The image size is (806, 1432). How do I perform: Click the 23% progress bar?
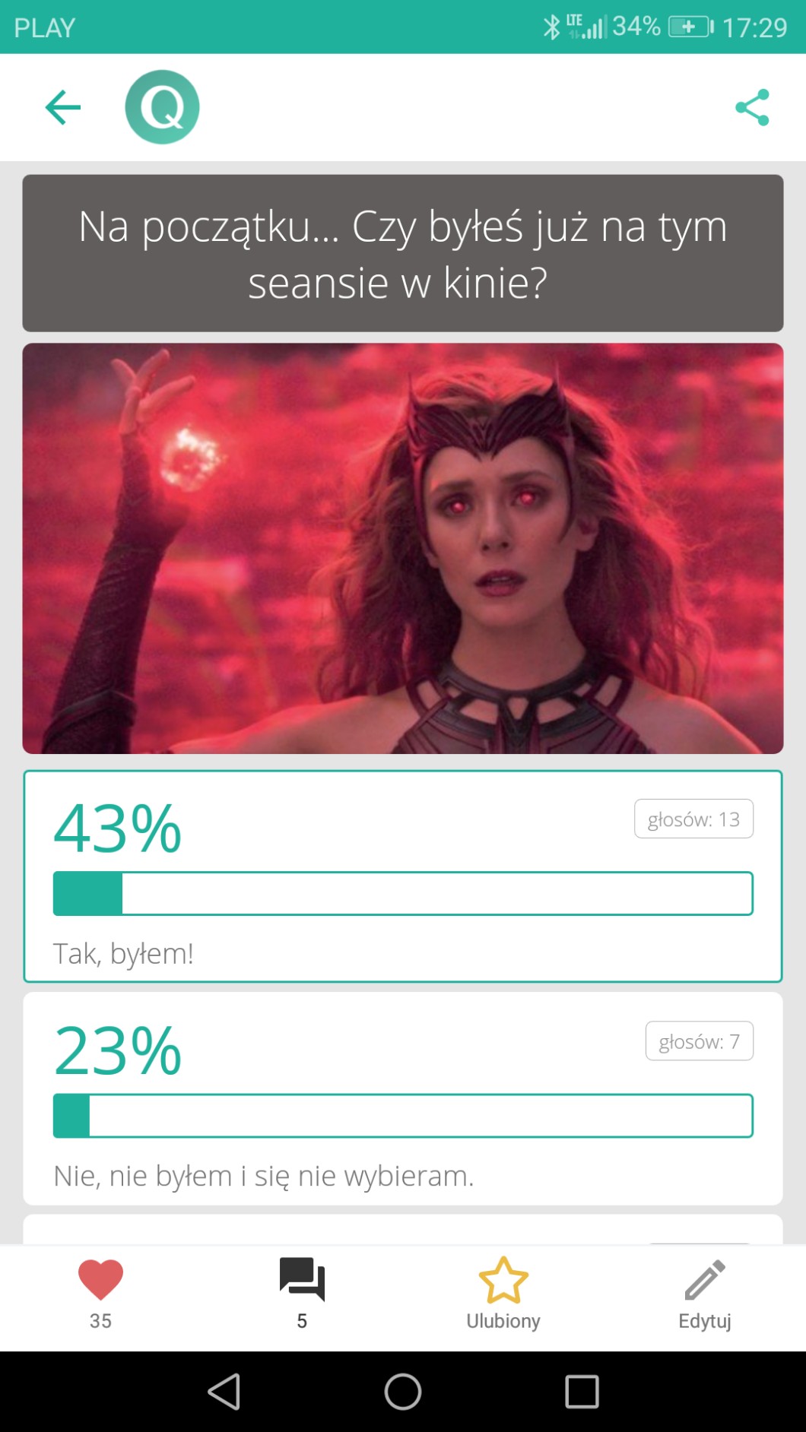coord(403,1116)
